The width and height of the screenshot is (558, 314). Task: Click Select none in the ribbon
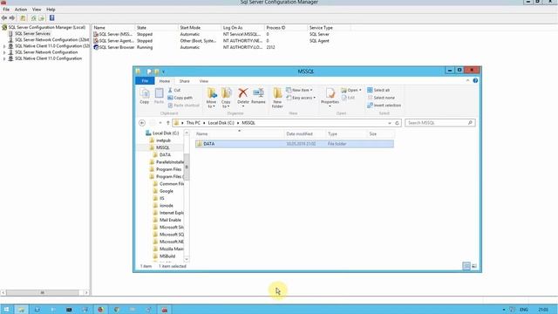pyautogui.click(x=381, y=98)
